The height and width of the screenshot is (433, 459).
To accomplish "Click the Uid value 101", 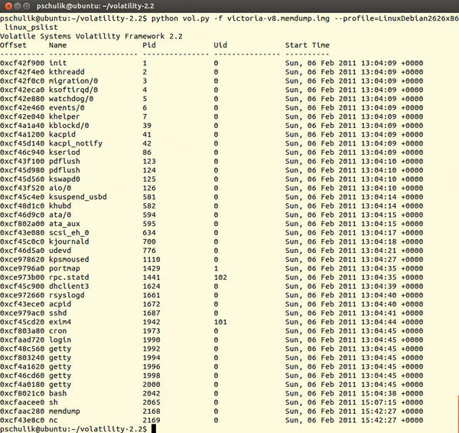I will (x=220, y=322).
